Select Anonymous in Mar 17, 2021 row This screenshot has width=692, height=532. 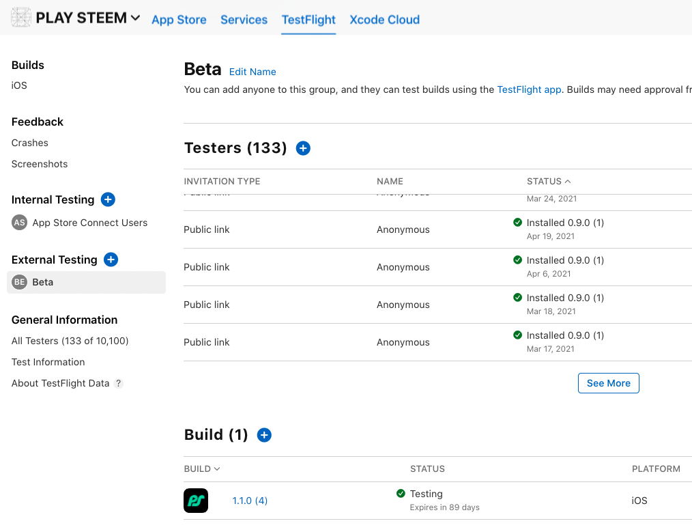tap(403, 342)
